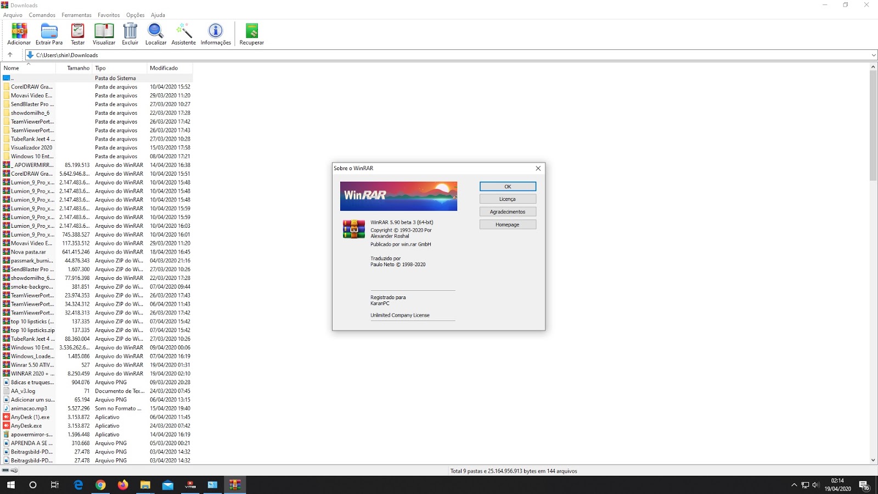Open Firefox from the taskbar
Screen dimensions: 878x494
[x=123, y=485]
